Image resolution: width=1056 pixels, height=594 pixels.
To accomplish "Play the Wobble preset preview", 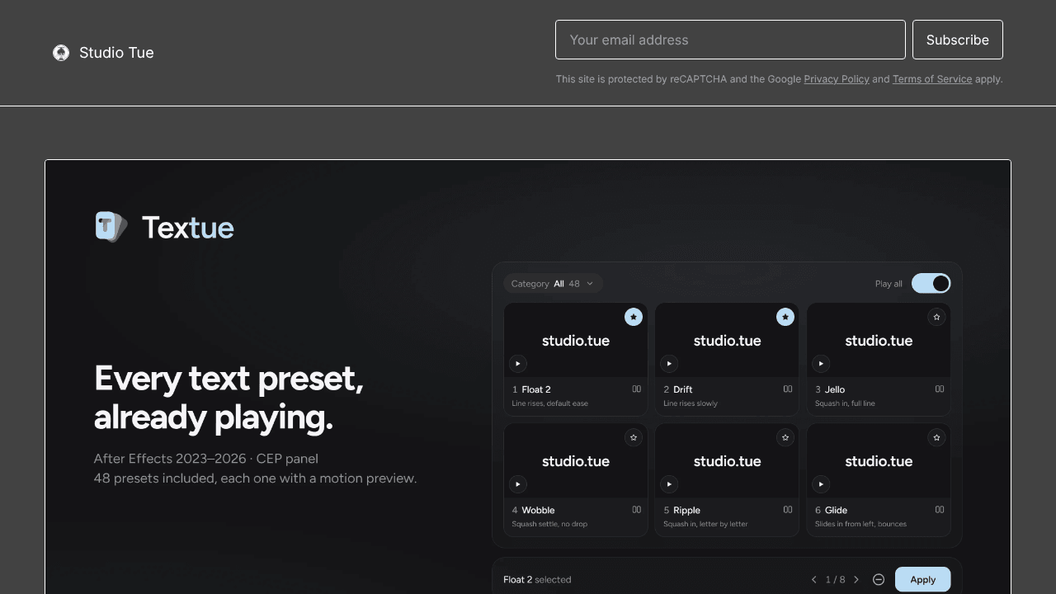I will (x=518, y=484).
